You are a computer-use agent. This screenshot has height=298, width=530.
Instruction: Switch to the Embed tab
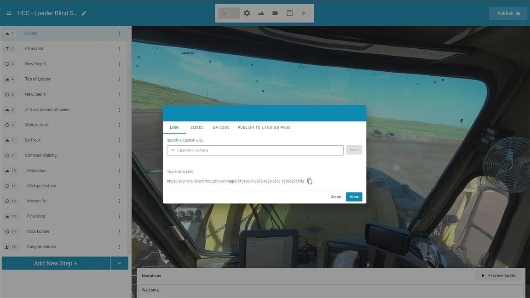point(197,127)
